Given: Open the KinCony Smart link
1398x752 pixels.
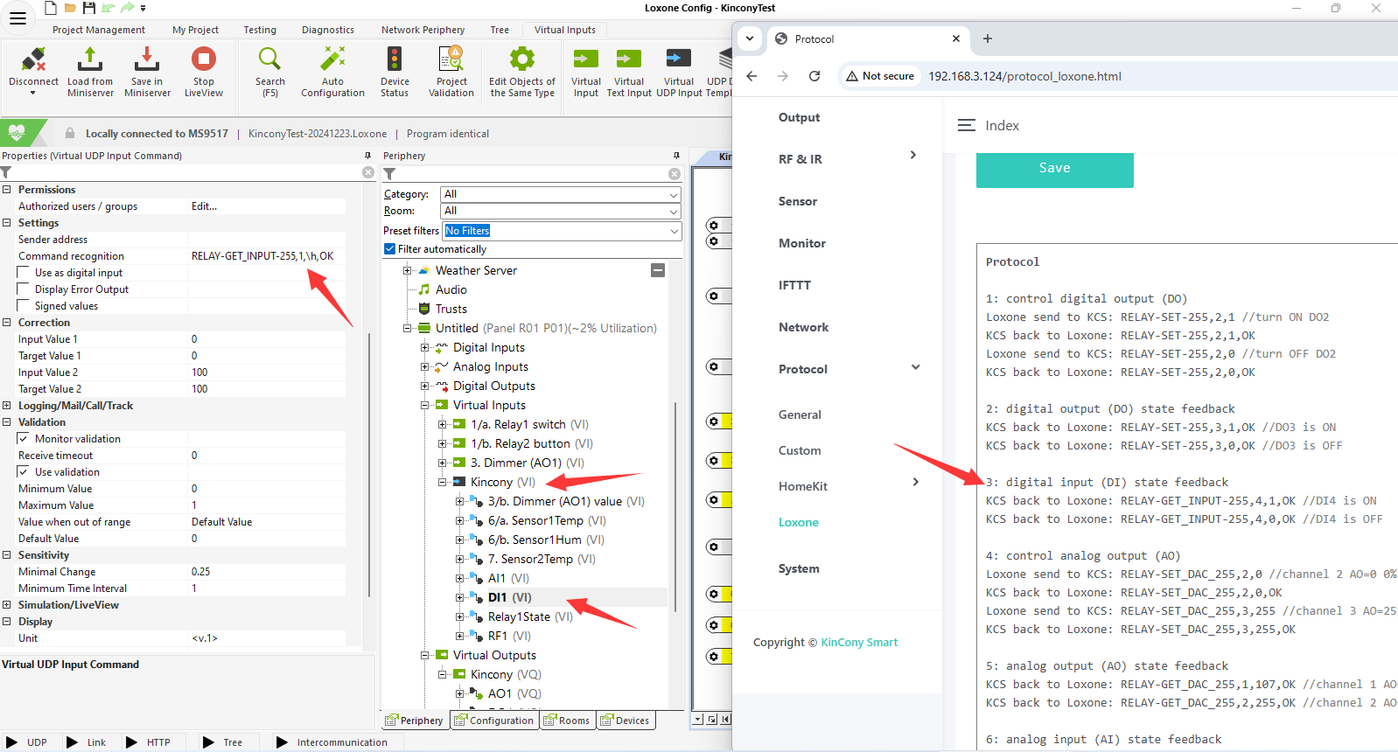Looking at the screenshot, I should pos(858,643).
